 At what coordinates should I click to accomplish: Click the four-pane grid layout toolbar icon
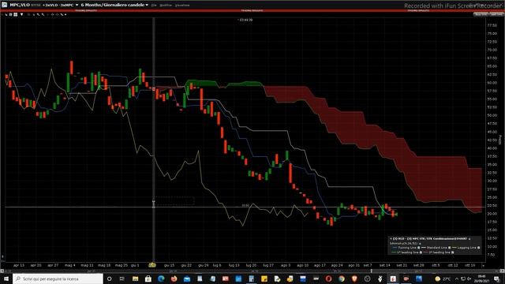pos(16,14)
